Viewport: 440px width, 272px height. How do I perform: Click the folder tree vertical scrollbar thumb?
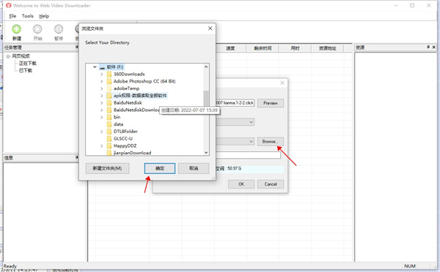tap(206, 99)
